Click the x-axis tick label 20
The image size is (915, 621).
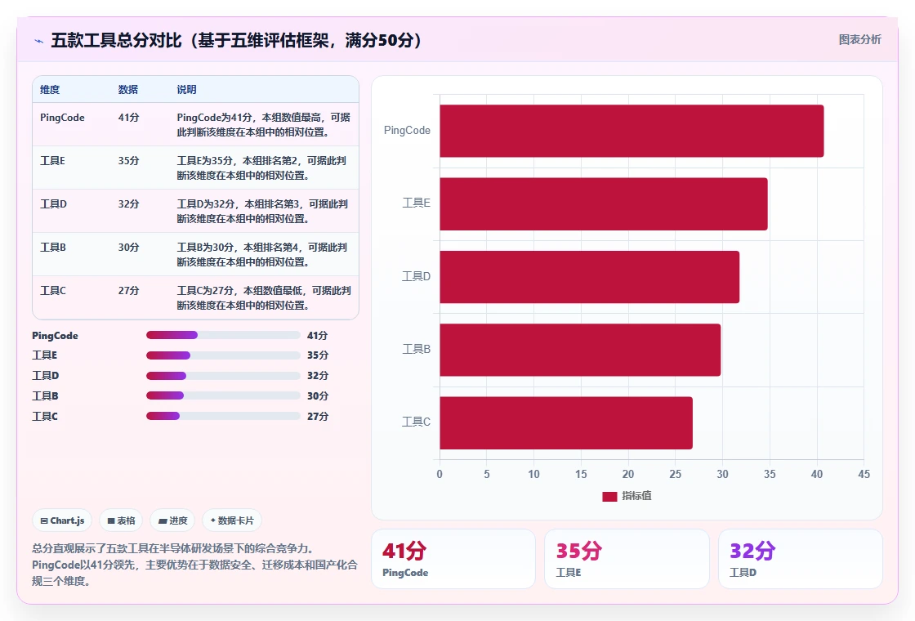[628, 475]
